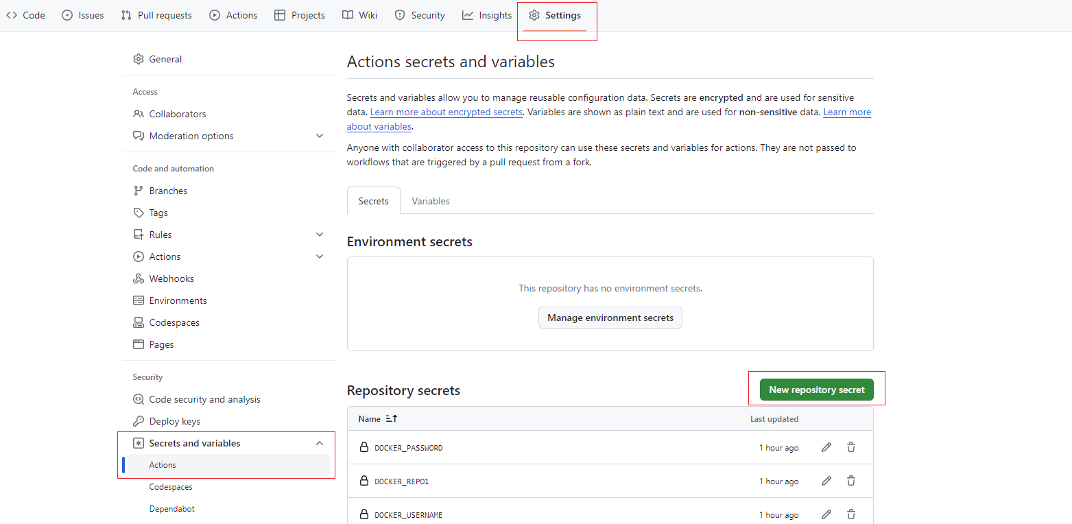
Task: Click the DOCKER_REPO1 secret name
Action: pyautogui.click(x=402, y=481)
